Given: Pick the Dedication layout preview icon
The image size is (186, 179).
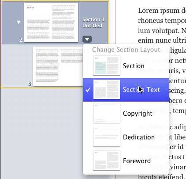Looking at the screenshot, I should click(x=107, y=137).
